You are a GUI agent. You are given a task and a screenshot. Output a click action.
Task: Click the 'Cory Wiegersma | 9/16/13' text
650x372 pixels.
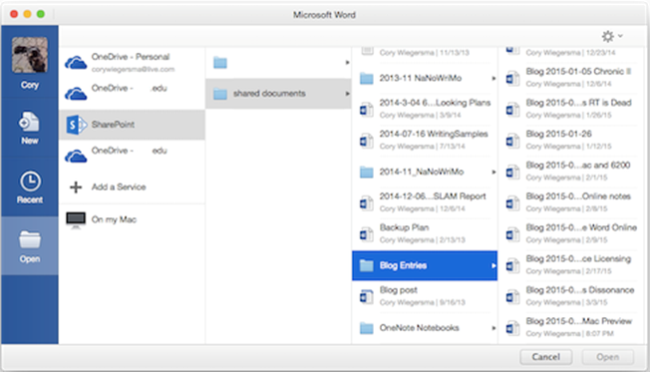pyautogui.click(x=423, y=302)
